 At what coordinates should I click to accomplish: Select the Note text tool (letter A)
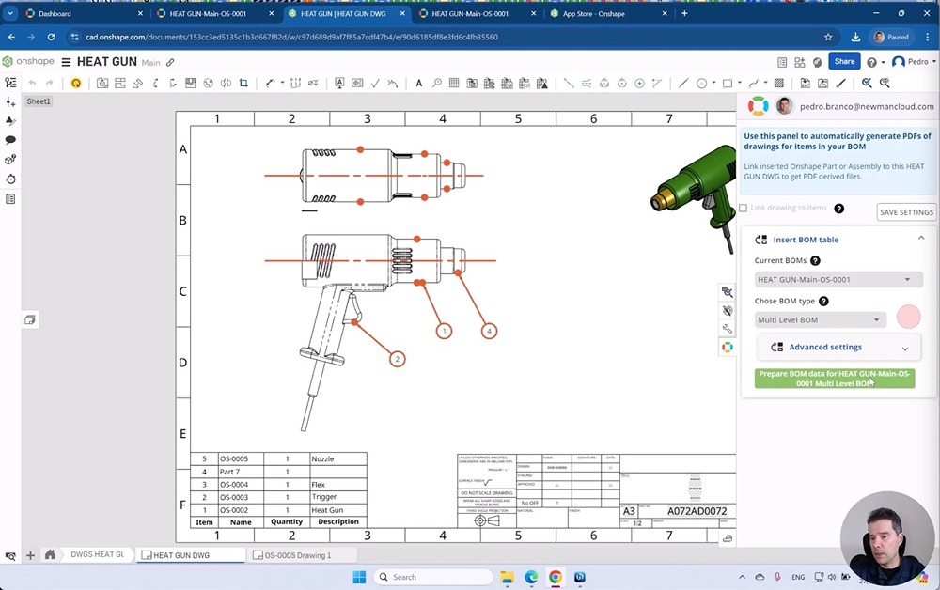pos(419,84)
